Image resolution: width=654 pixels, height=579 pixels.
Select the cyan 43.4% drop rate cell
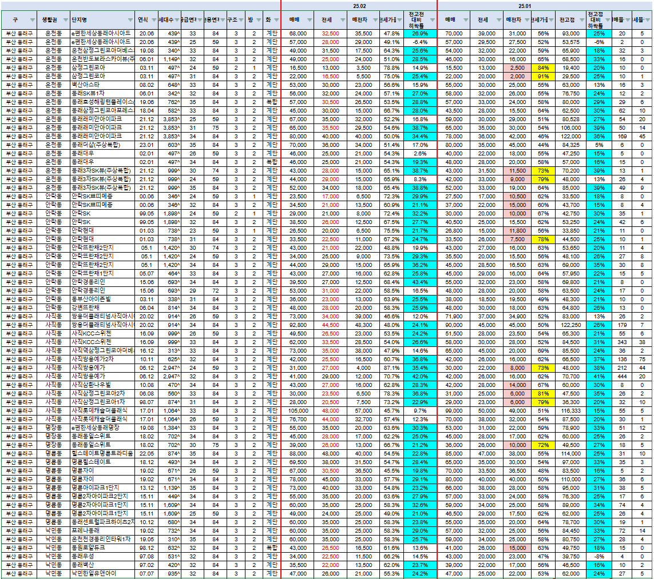click(x=420, y=282)
